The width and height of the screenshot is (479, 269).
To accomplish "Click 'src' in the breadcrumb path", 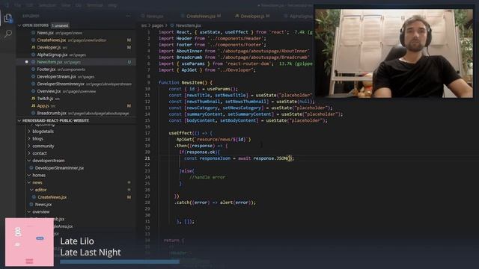I will pos(144,25).
